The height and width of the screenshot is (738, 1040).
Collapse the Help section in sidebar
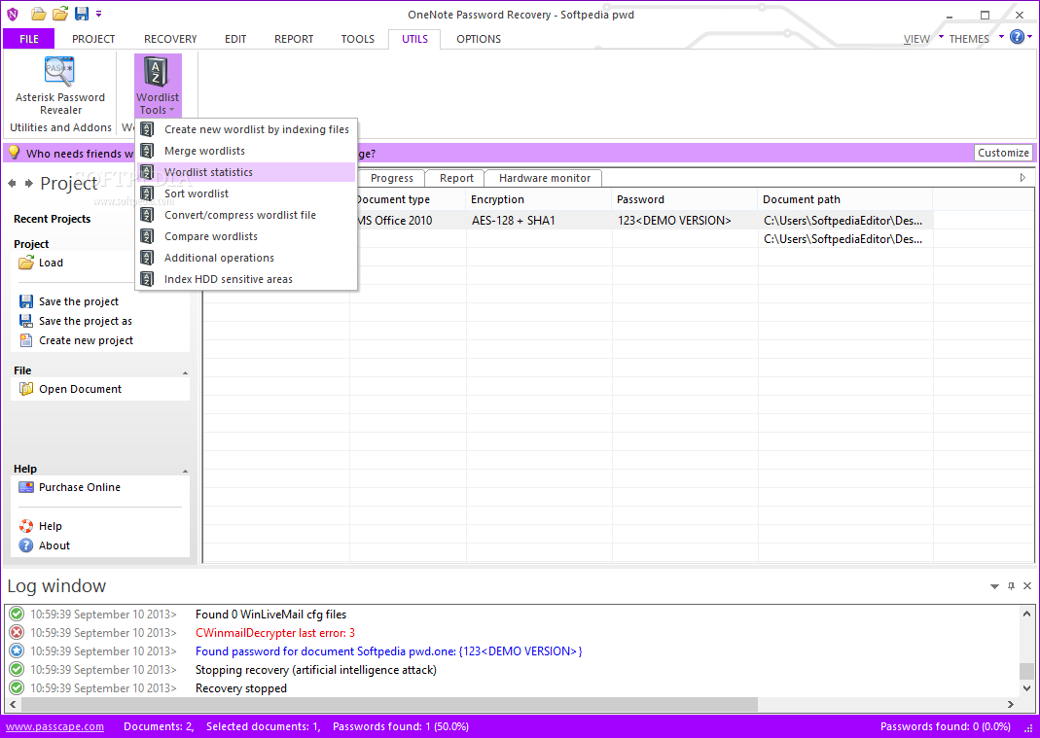point(185,471)
